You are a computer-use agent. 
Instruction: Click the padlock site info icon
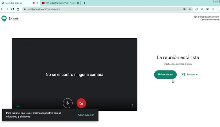point(25,9)
